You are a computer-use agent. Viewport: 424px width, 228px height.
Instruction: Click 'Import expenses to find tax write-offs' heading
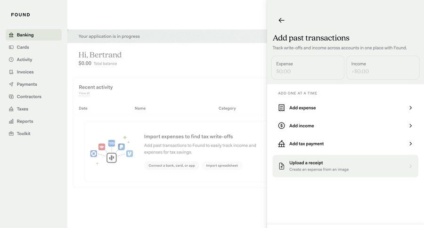(188, 137)
